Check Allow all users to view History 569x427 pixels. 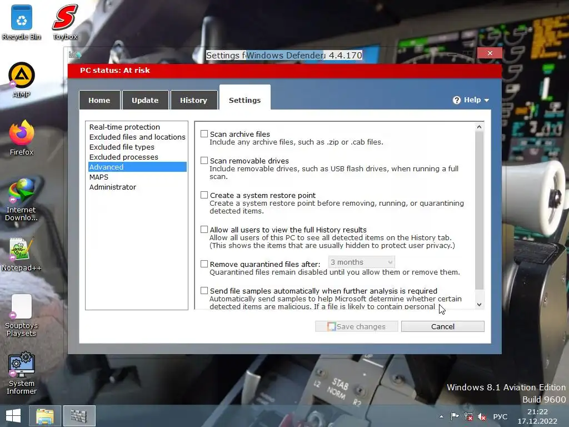point(204,230)
